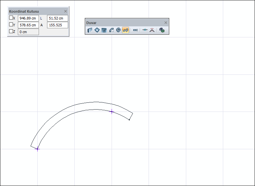
Task: Click the Y value field showing 578.65 cm
Action: point(28,25)
